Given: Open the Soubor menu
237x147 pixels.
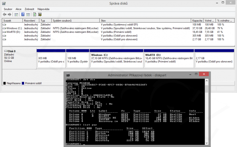Looking at the screenshot, I should (8, 9).
